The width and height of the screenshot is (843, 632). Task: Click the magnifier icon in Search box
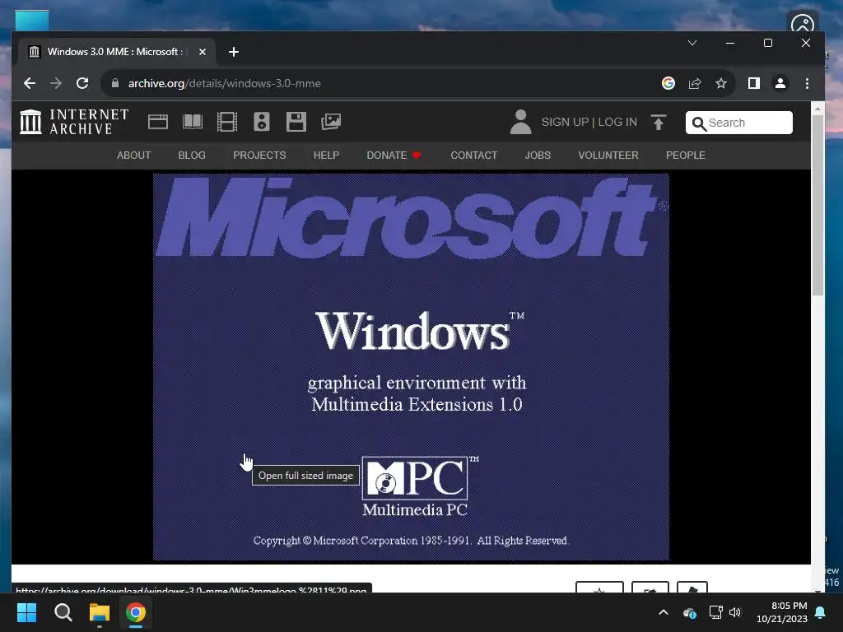coord(698,123)
